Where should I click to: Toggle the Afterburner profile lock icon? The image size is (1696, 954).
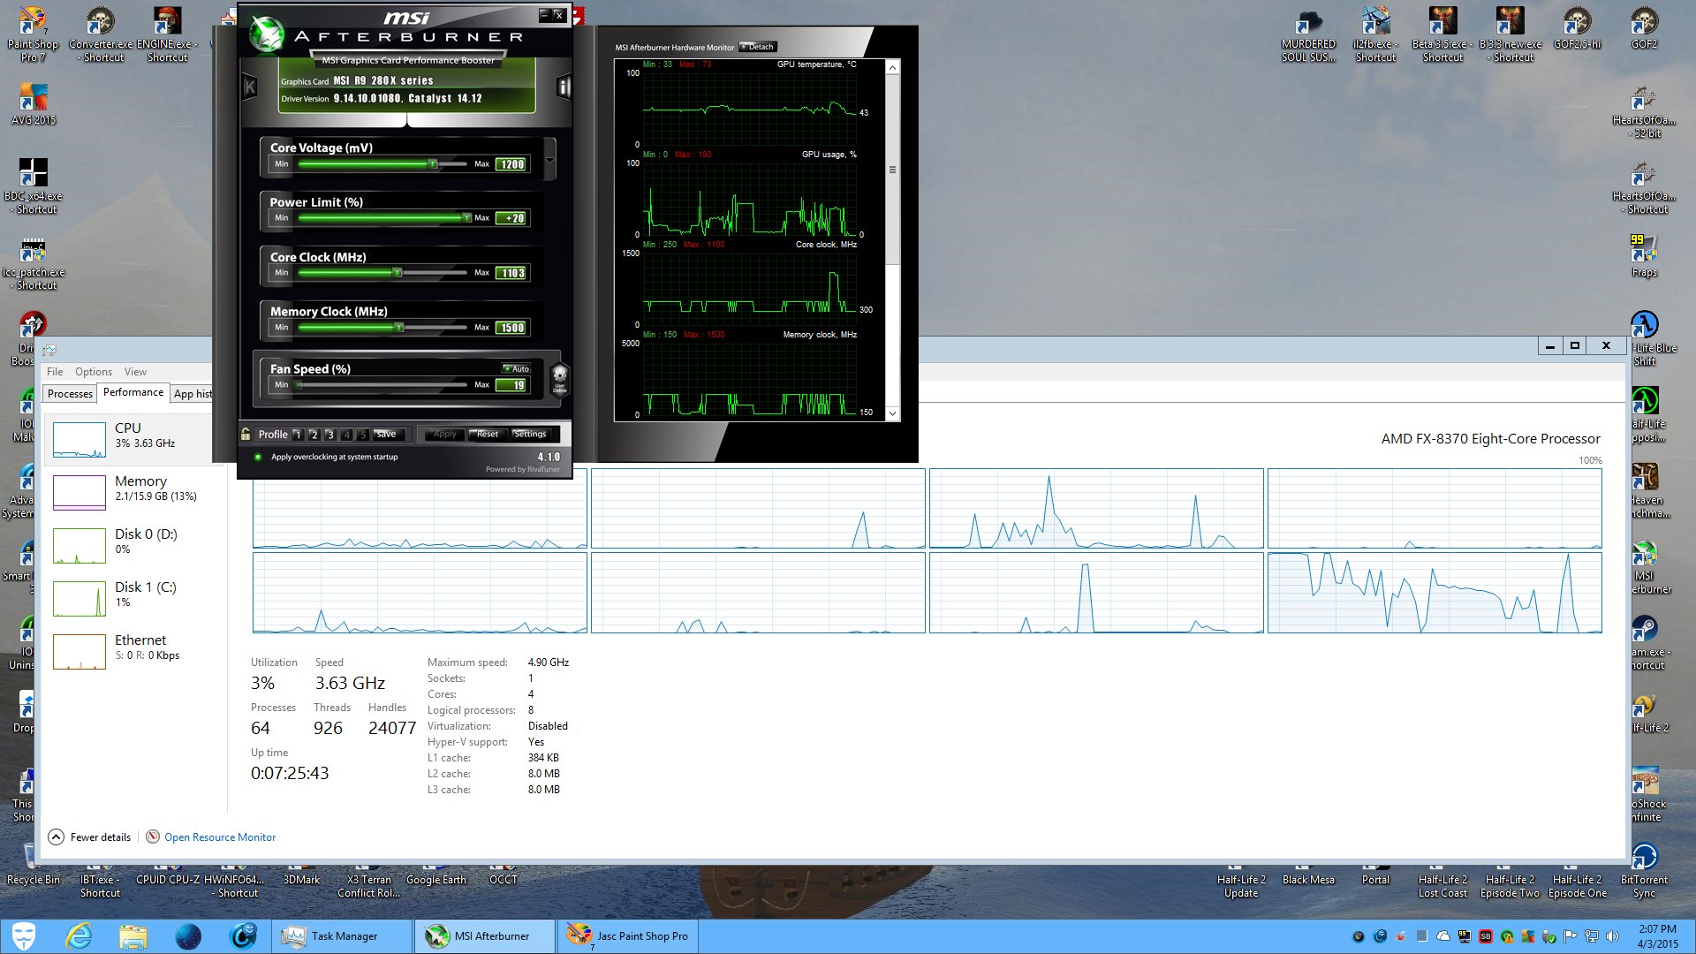click(246, 434)
